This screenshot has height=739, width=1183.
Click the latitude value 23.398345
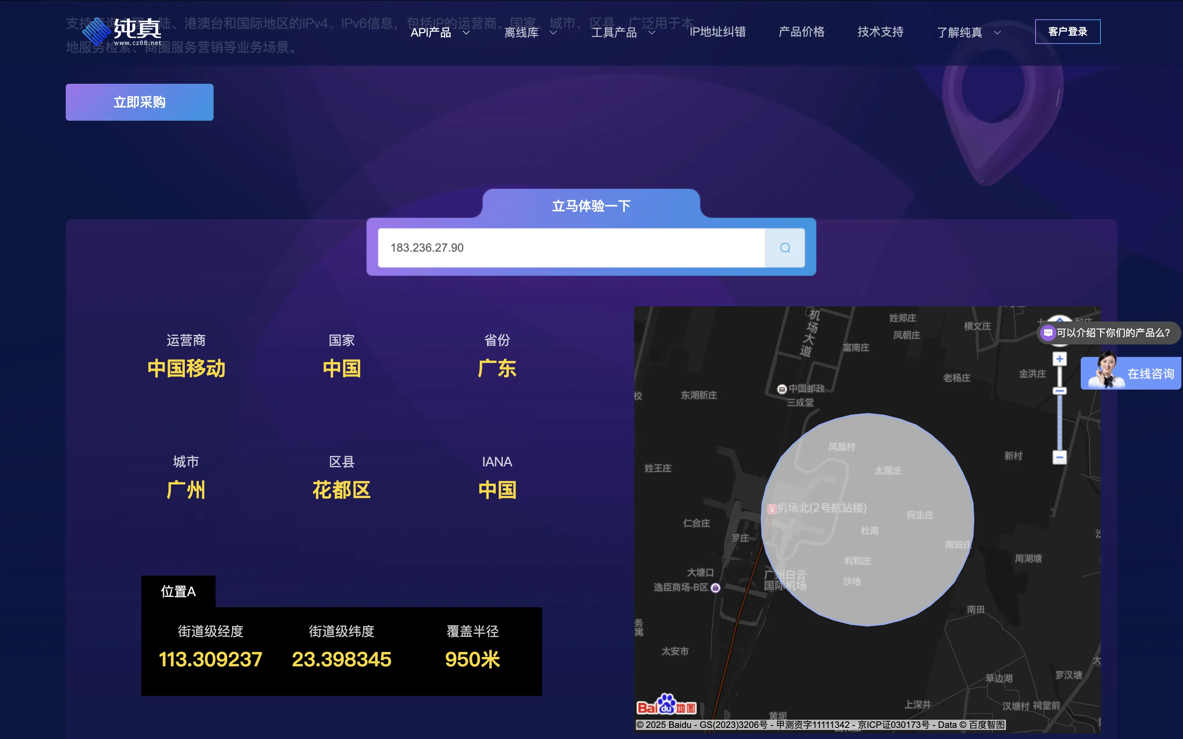342,659
